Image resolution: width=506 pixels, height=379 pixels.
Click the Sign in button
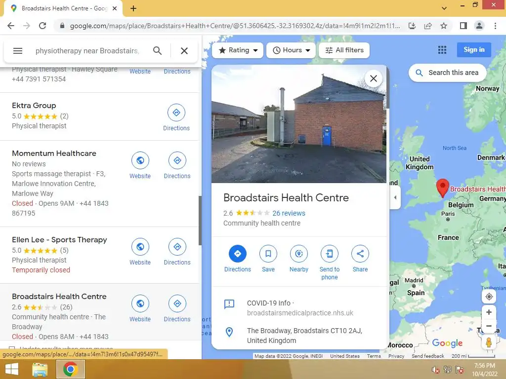474,50
